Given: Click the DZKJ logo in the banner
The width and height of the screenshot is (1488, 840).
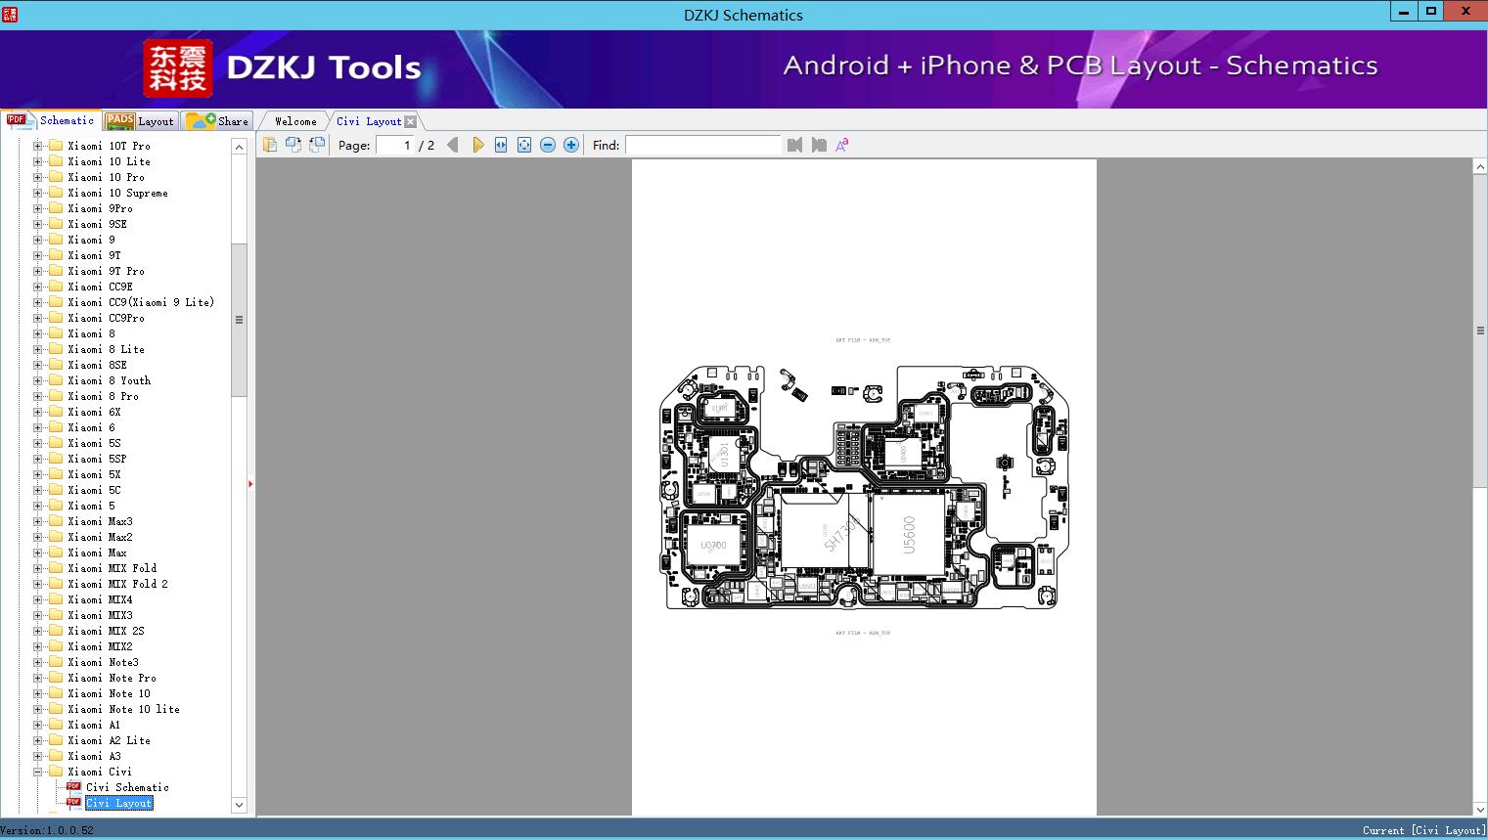Looking at the screenshot, I should coord(178,68).
